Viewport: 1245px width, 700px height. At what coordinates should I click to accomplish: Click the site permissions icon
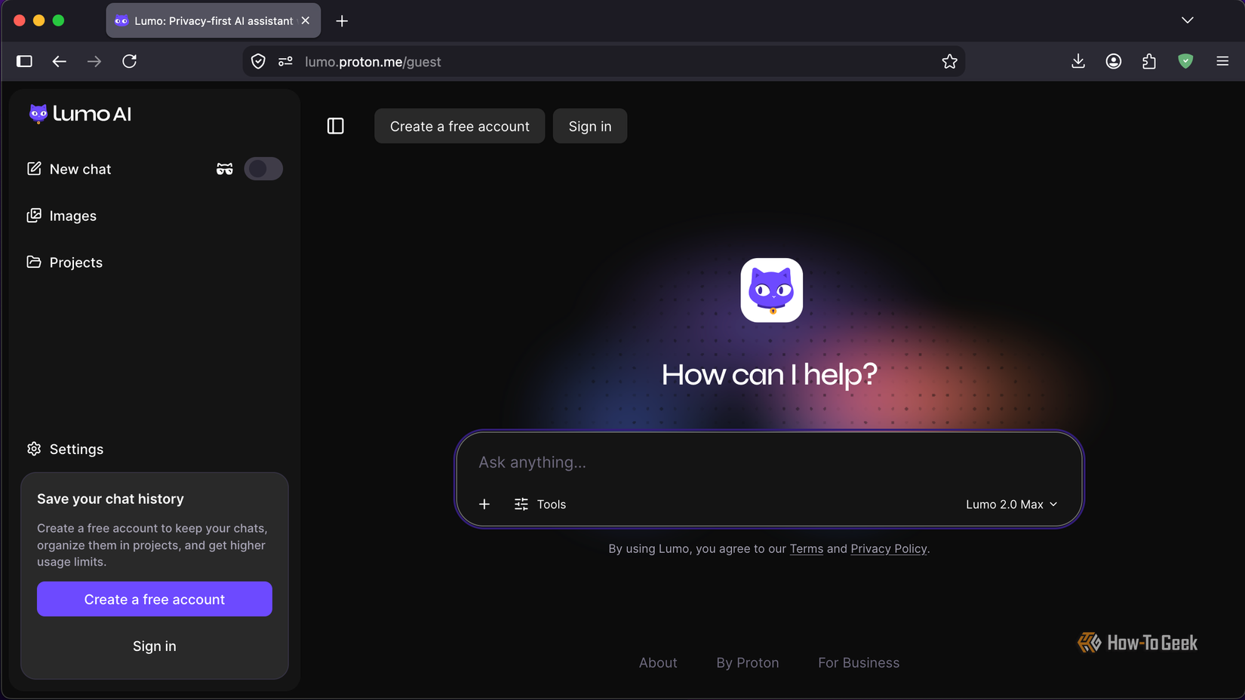pos(285,61)
